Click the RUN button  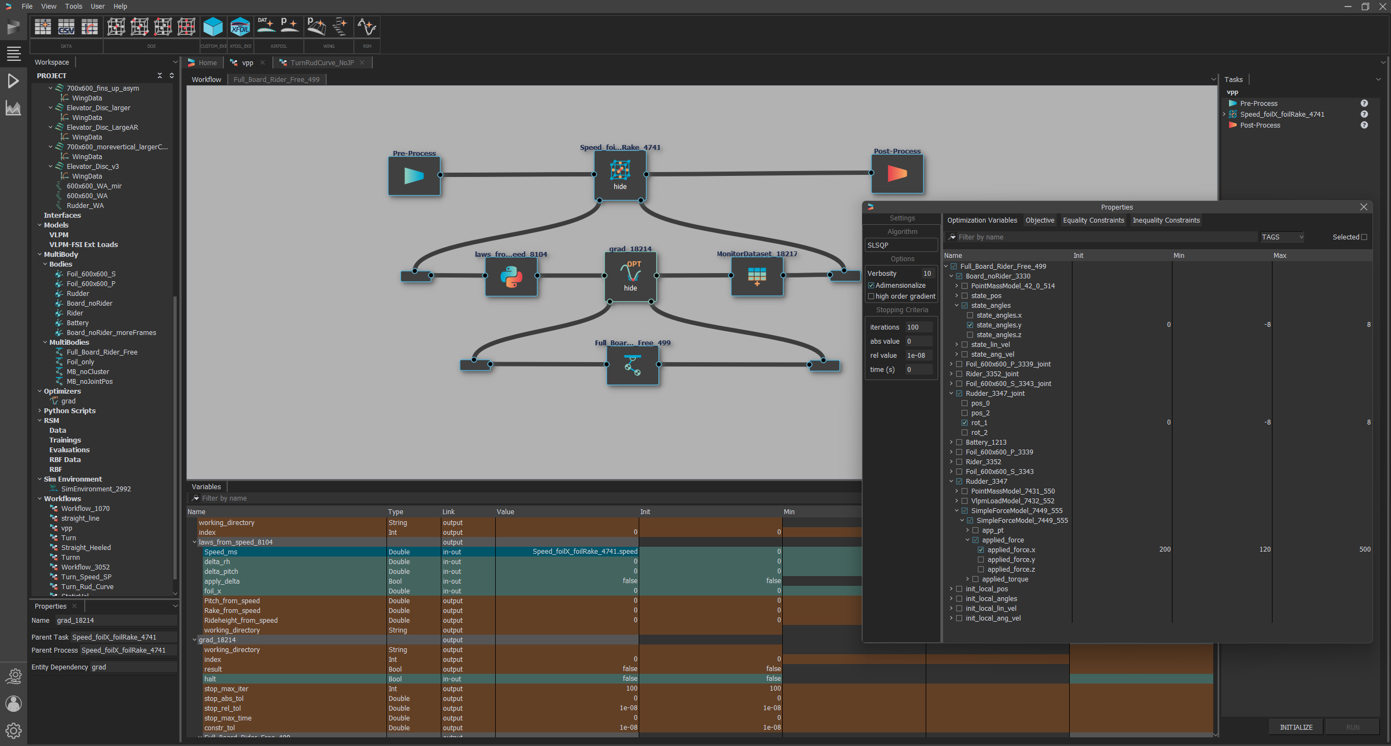pyautogui.click(x=1352, y=728)
